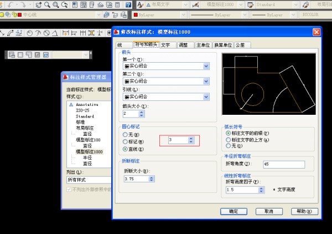Viewport: 332px width, 234px height.
Task: Select the Diameter dimension tool icon
Action: pos(46,33)
